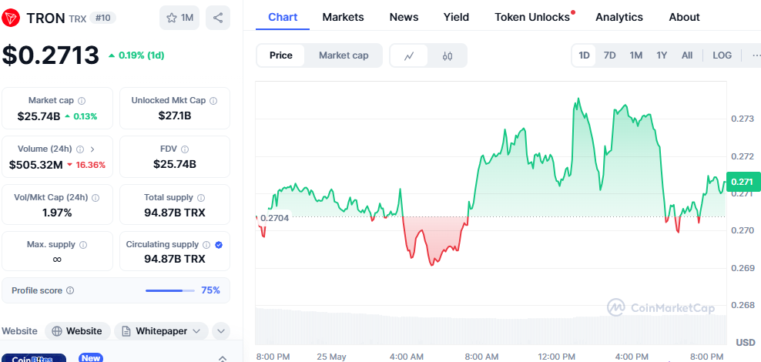Click info icon next to Profile score

coord(70,290)
